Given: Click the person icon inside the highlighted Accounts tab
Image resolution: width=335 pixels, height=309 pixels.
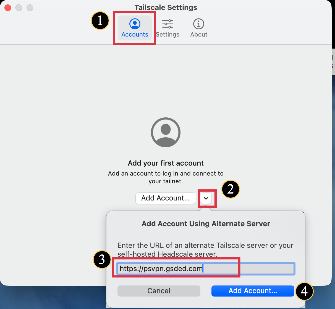Looking at the screenshot, I should pos(135,24).
